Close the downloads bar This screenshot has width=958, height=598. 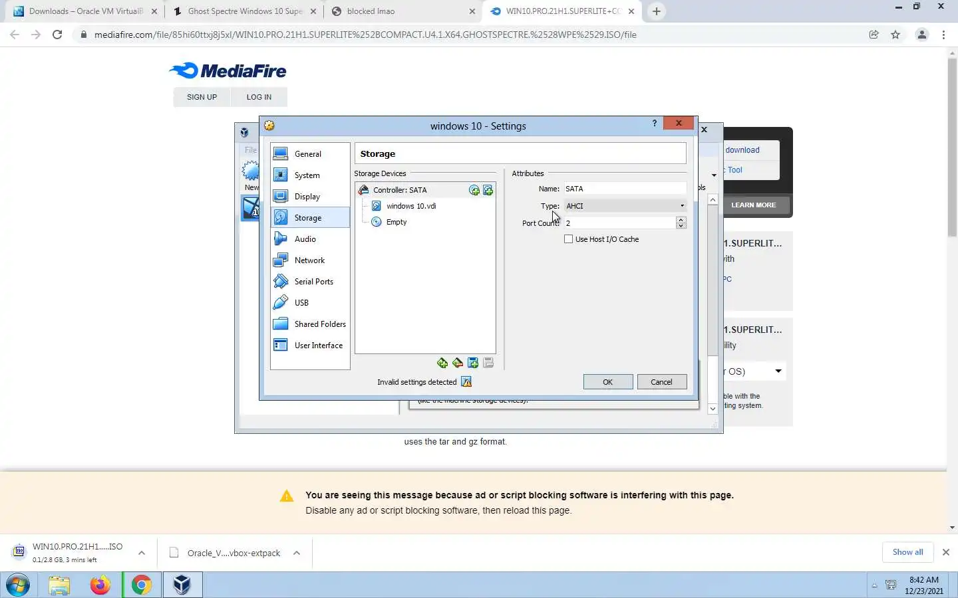point(946,552)
